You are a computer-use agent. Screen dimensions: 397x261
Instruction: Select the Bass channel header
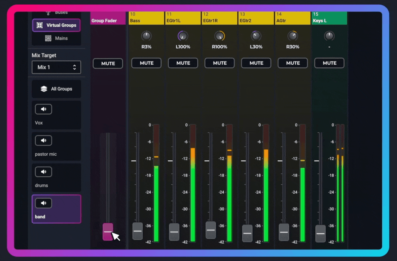(146, 17)
